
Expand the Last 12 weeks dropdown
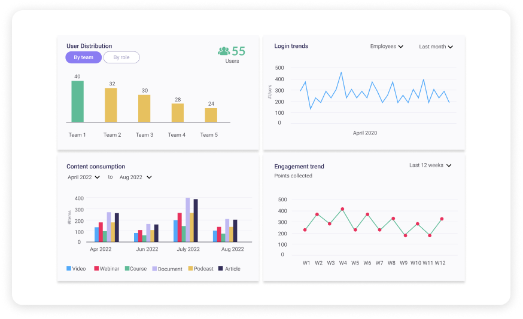430,165
